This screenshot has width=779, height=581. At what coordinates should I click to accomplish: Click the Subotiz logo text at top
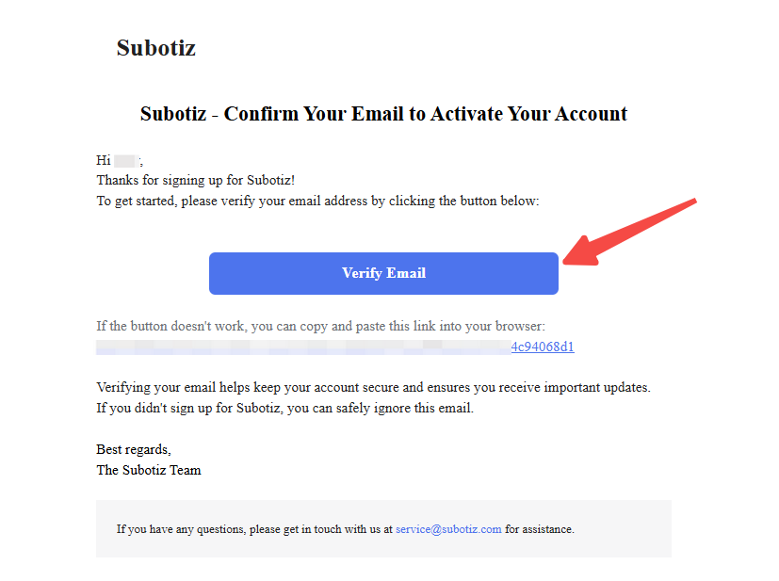[155, 48]
